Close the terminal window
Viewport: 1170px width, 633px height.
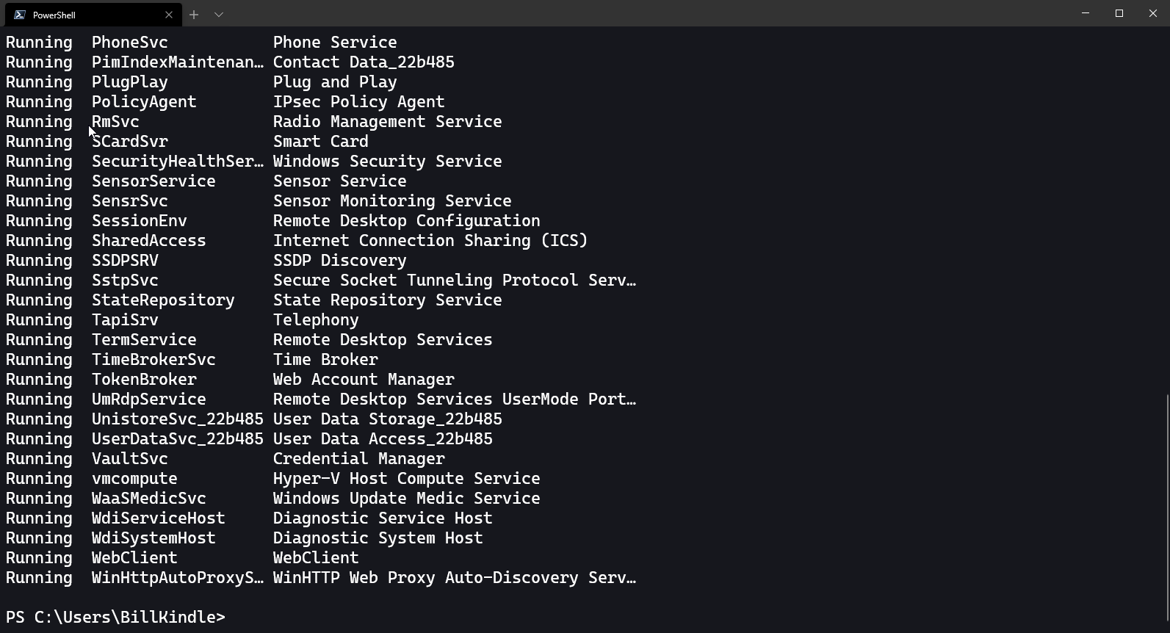(x=1153, y=13)
